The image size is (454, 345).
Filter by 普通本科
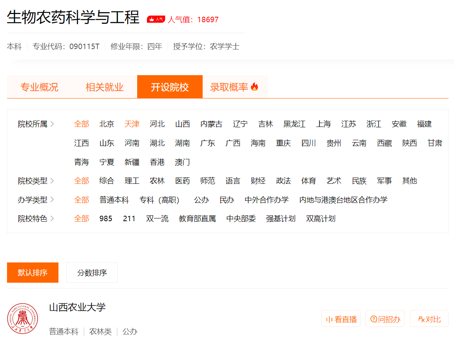tap(114, 200)
